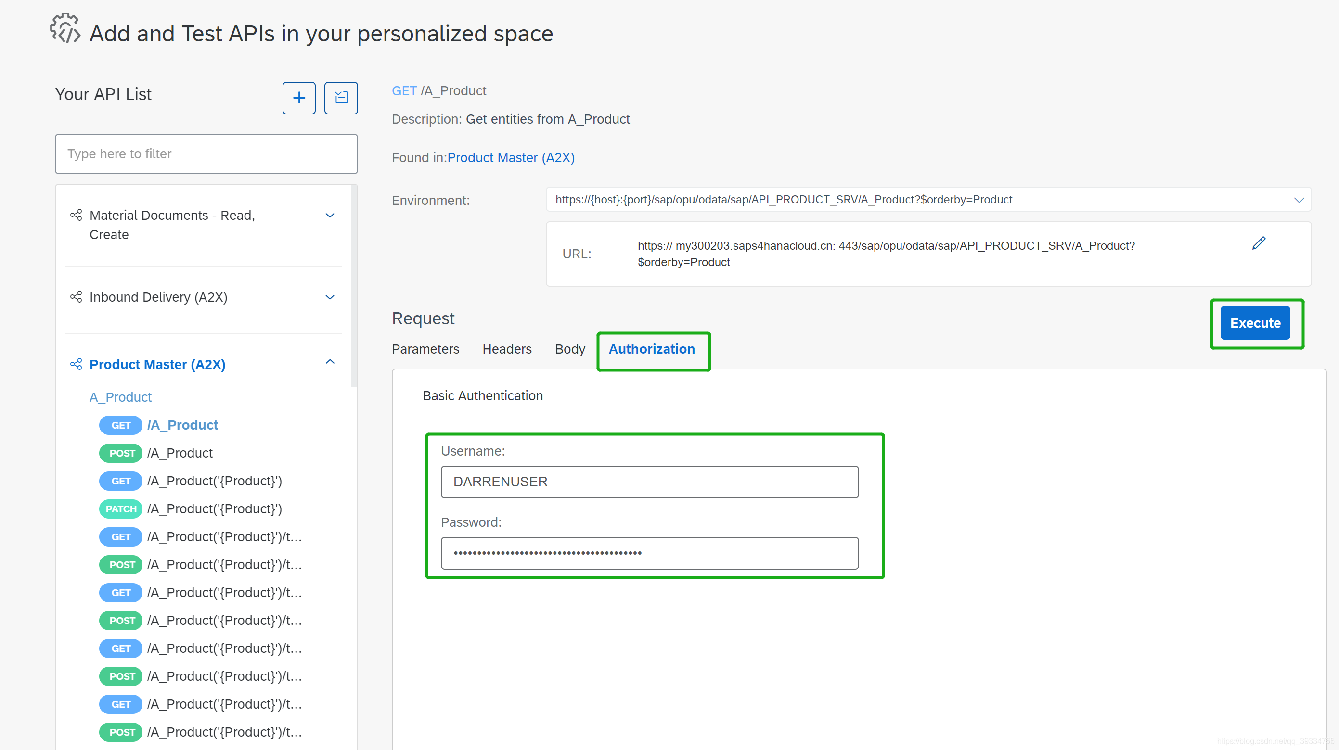Select PATCH /A_Product('{Product}') operation
Image resolution: width=1339 pixels, height=750 pixels.
click(214, 508)
